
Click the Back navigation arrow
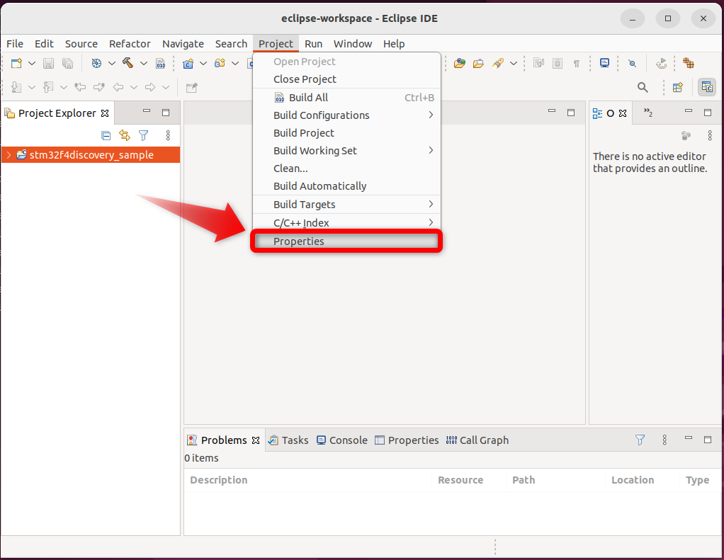click(118, 87)
